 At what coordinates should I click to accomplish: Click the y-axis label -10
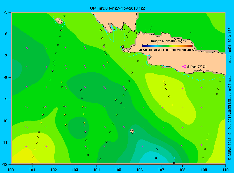pyautogui.click(x=4, y=121)
